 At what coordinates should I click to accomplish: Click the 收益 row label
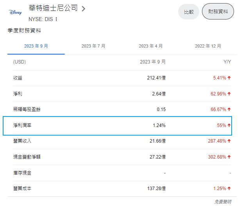[x=18, y=78]
